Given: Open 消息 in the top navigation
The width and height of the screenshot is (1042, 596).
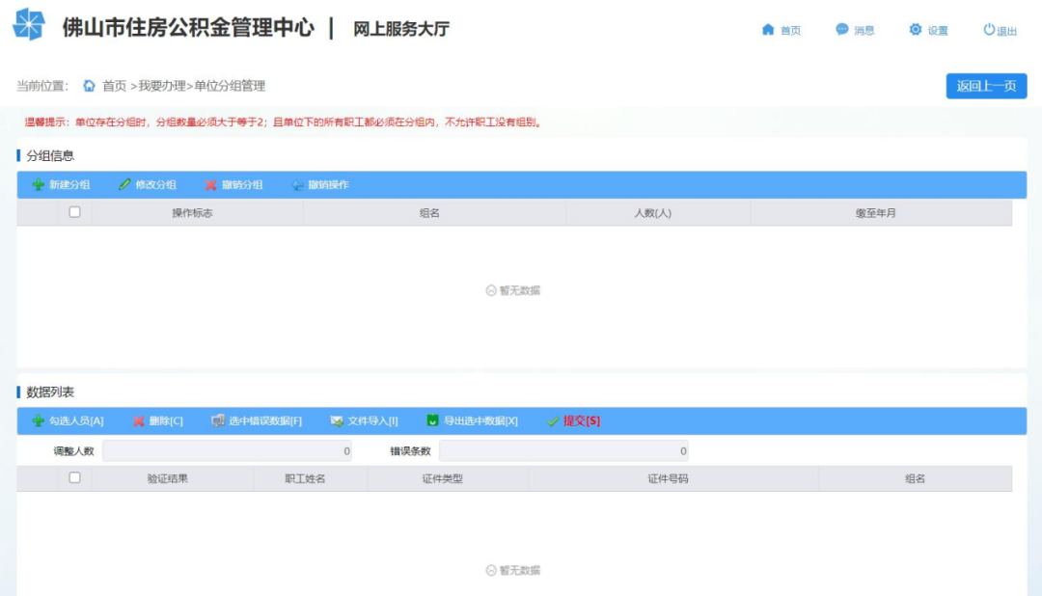Looking at the screenshot, I should click(x=855, y=30).
